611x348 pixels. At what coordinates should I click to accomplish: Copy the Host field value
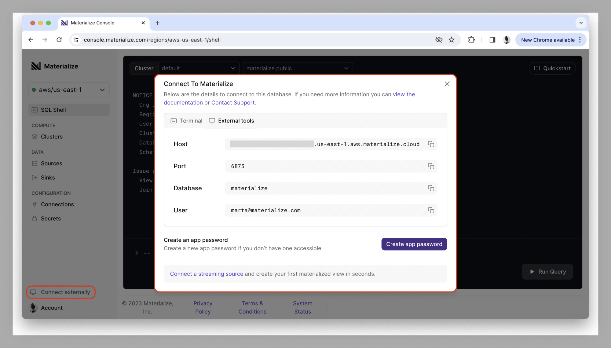pos(430,144)
